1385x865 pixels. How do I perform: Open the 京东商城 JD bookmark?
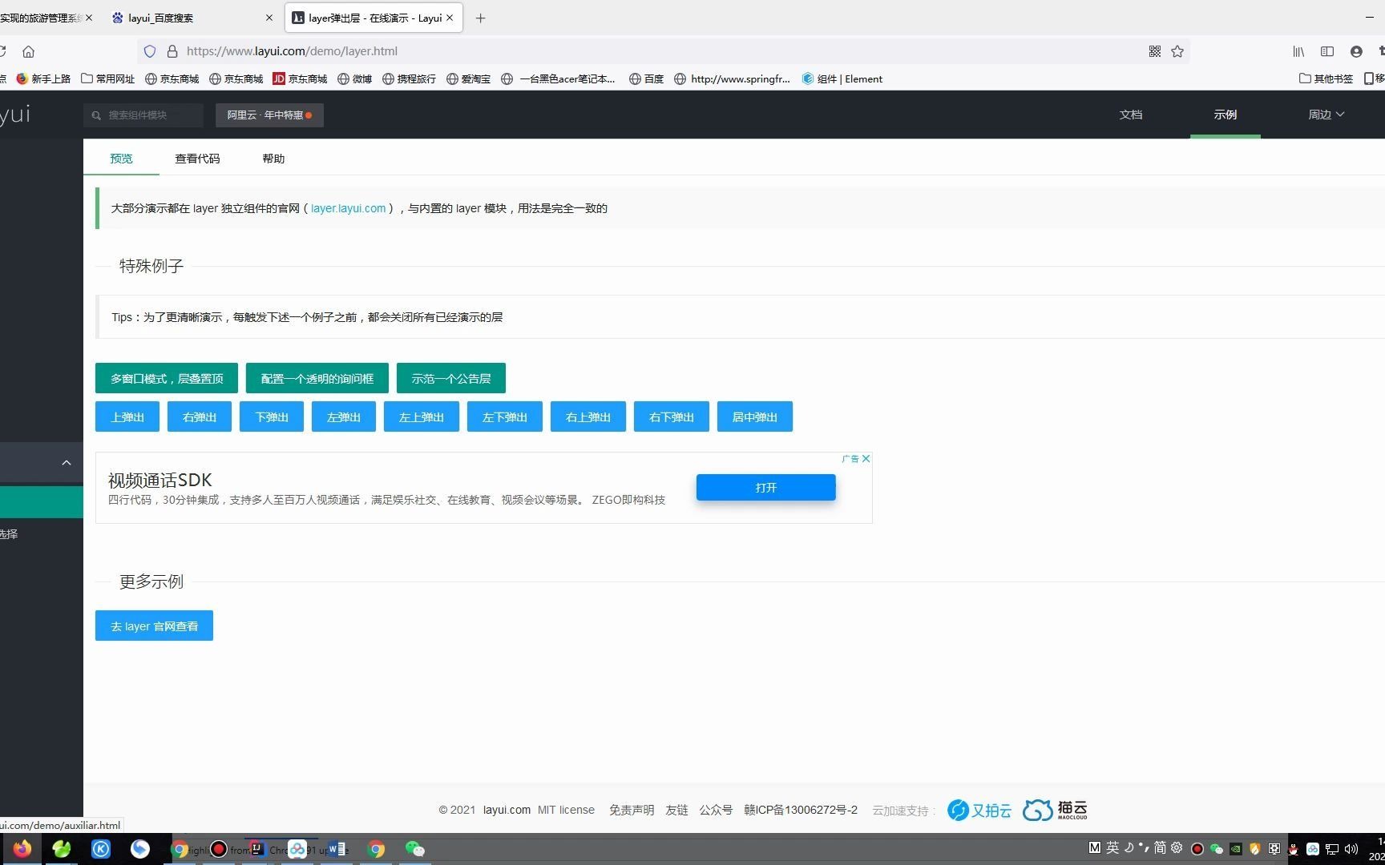300,78
